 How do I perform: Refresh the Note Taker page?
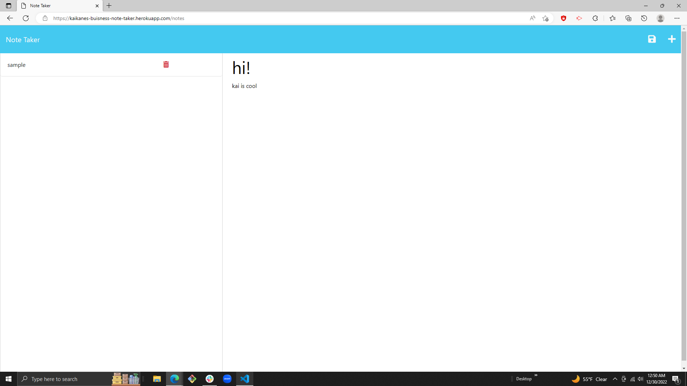pyautogui.click(x=25, y=18)
